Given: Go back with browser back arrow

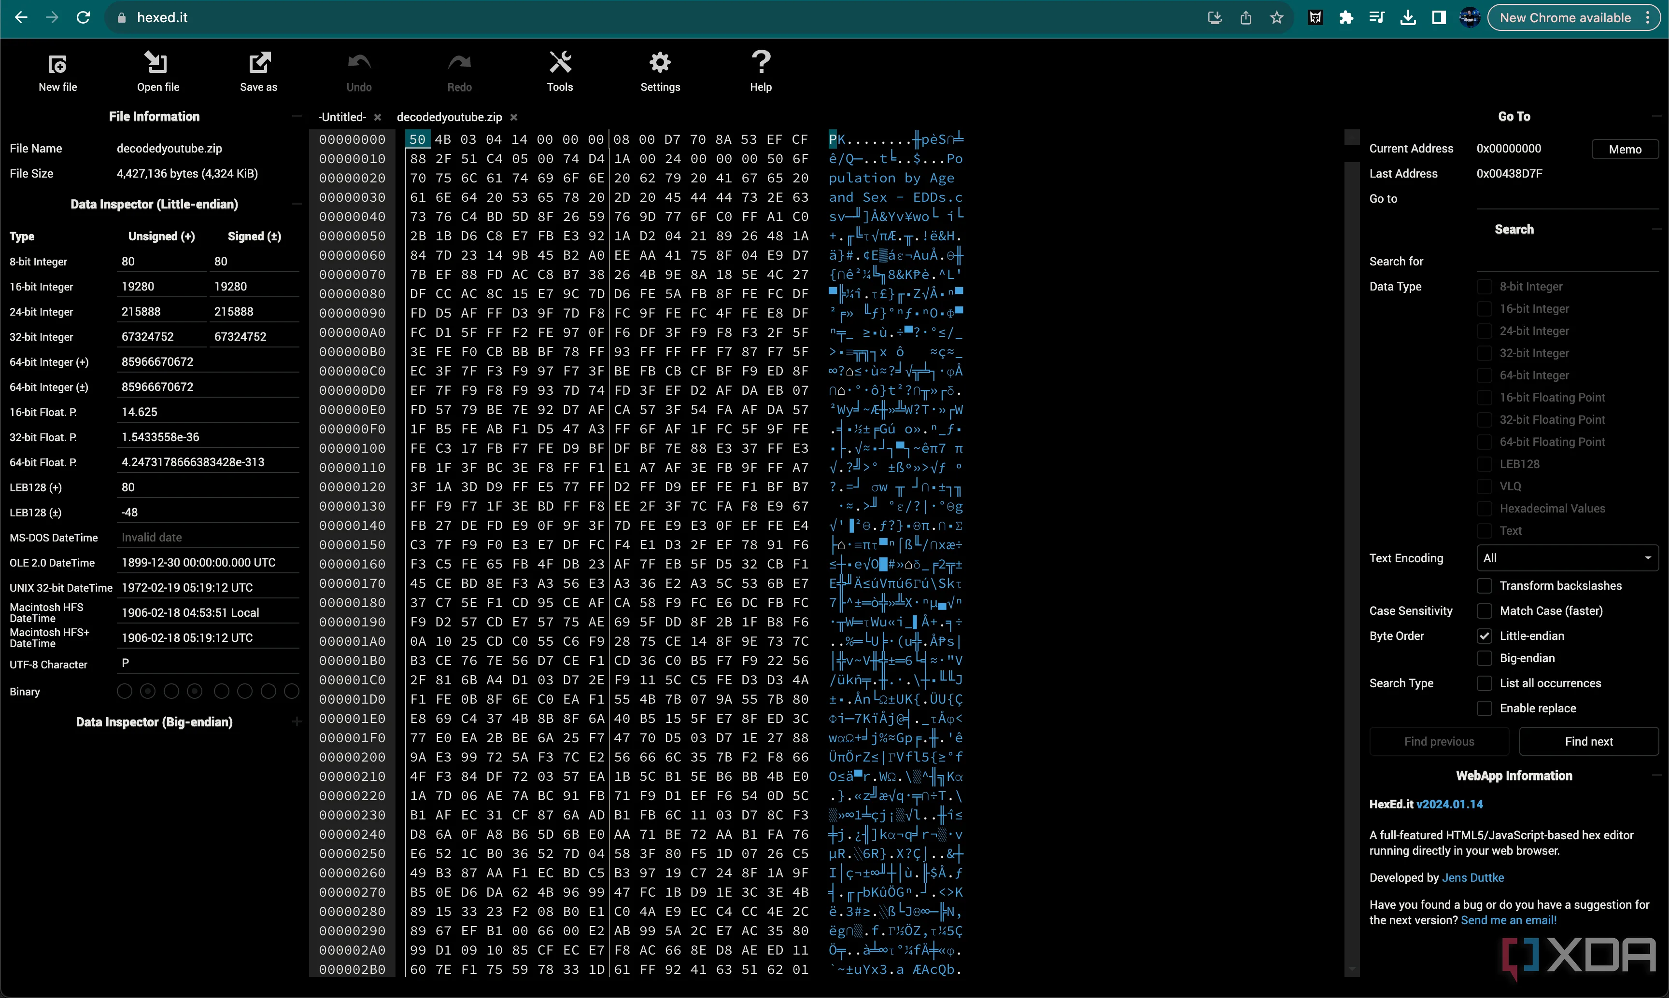Looking at the screenshot, I should coord(21,17).
